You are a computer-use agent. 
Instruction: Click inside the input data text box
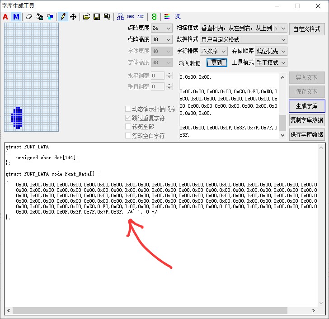(x=229, y=106)
